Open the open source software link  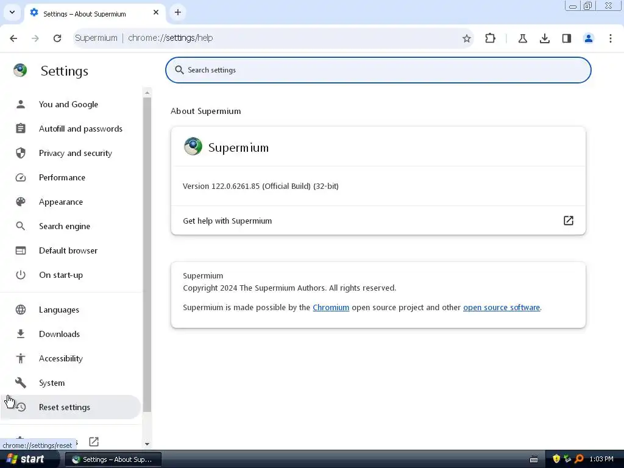click(x=502, y=308)
